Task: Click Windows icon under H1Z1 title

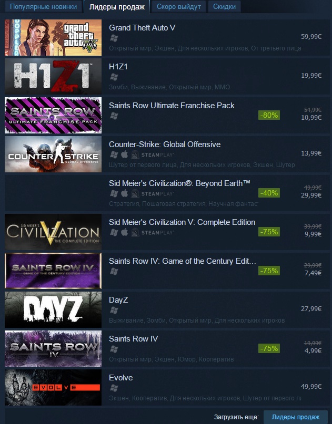Action: pyautogui.click(x=114, y=77)
